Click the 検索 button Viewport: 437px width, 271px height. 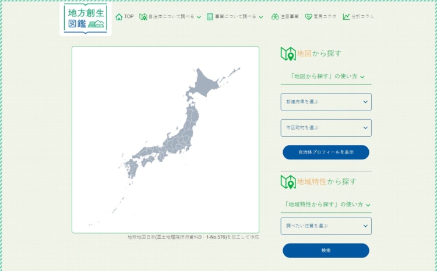click(x=326, y=251)
